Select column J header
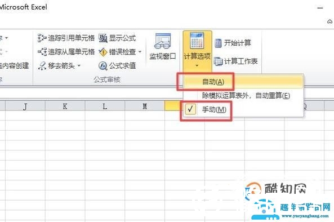Viewport: 334px width, 222px height. pos(25,106)
